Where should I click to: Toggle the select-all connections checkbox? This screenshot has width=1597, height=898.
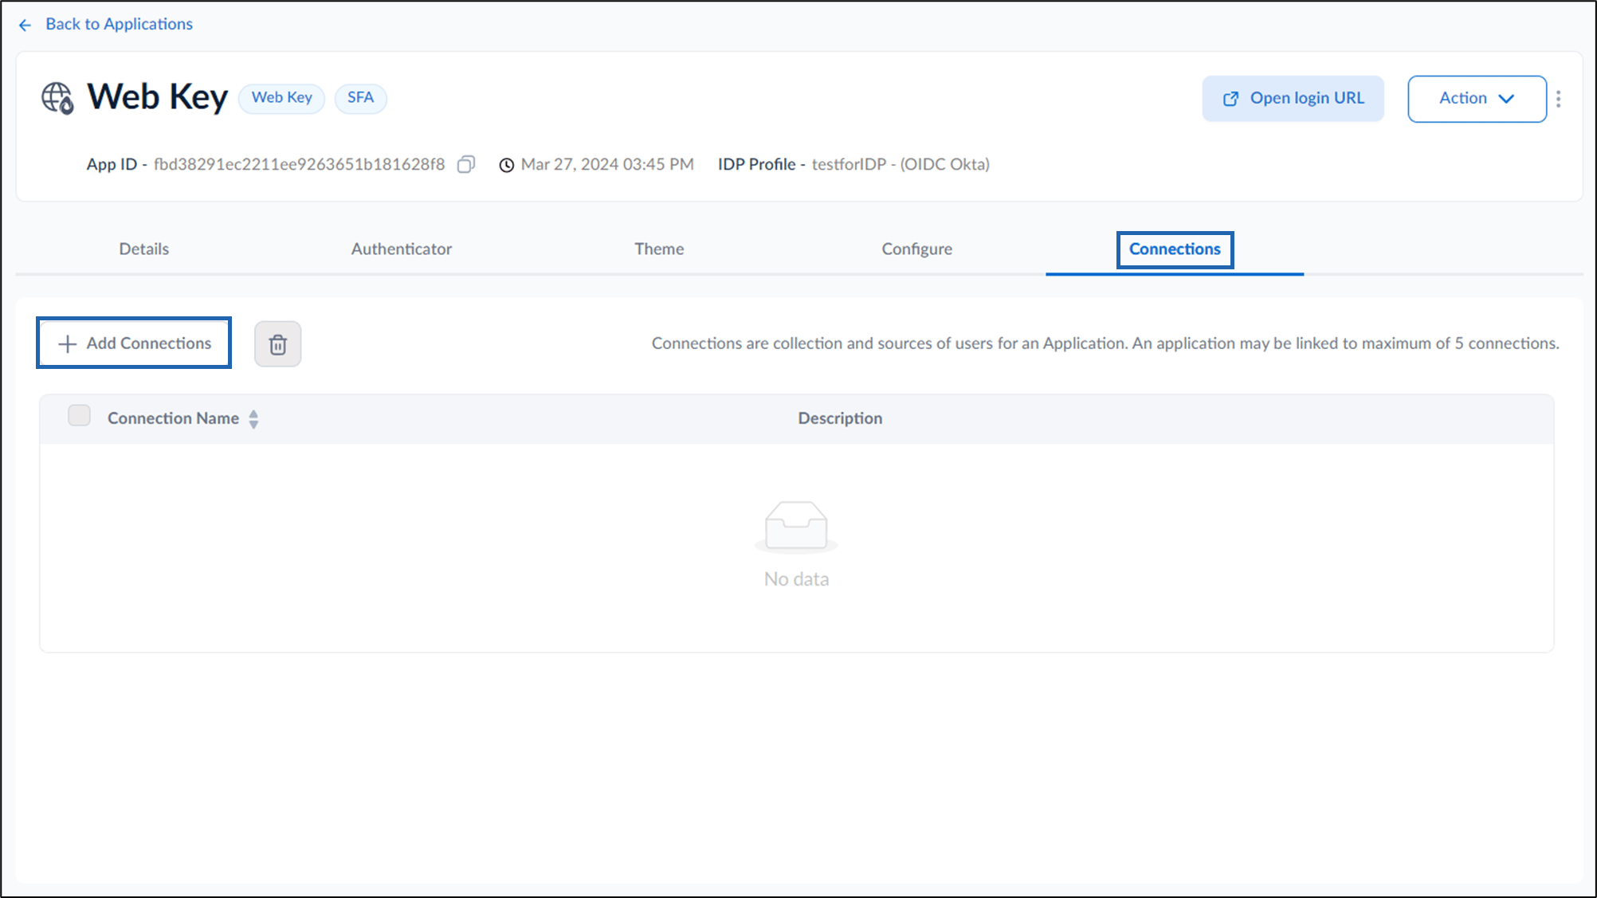(x=79, y=416)
